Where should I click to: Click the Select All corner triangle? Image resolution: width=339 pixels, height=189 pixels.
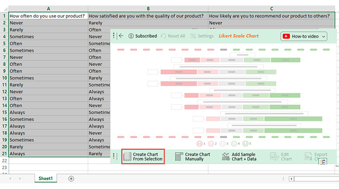(5, 9)
